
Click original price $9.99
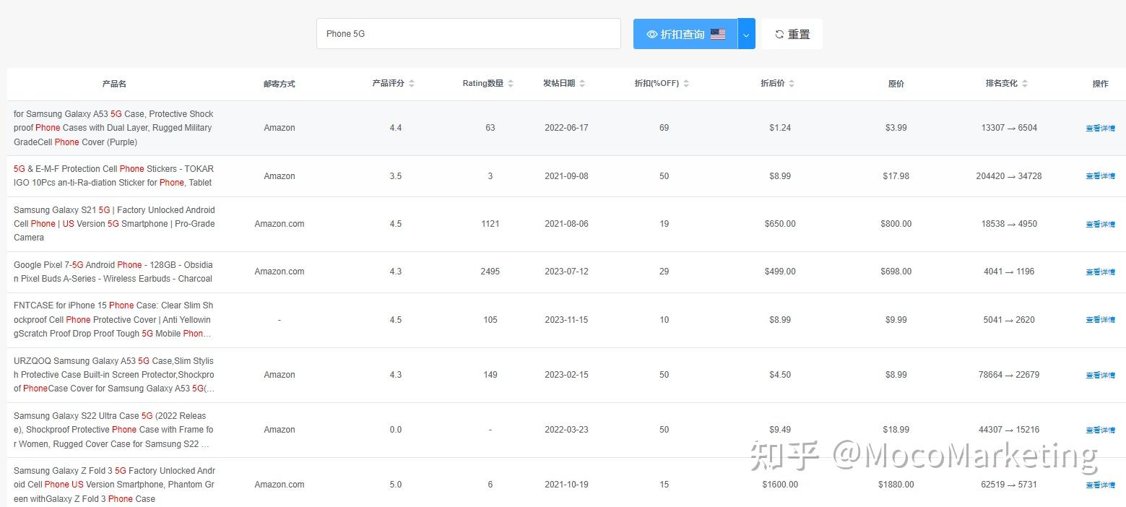tap(896, 320)
